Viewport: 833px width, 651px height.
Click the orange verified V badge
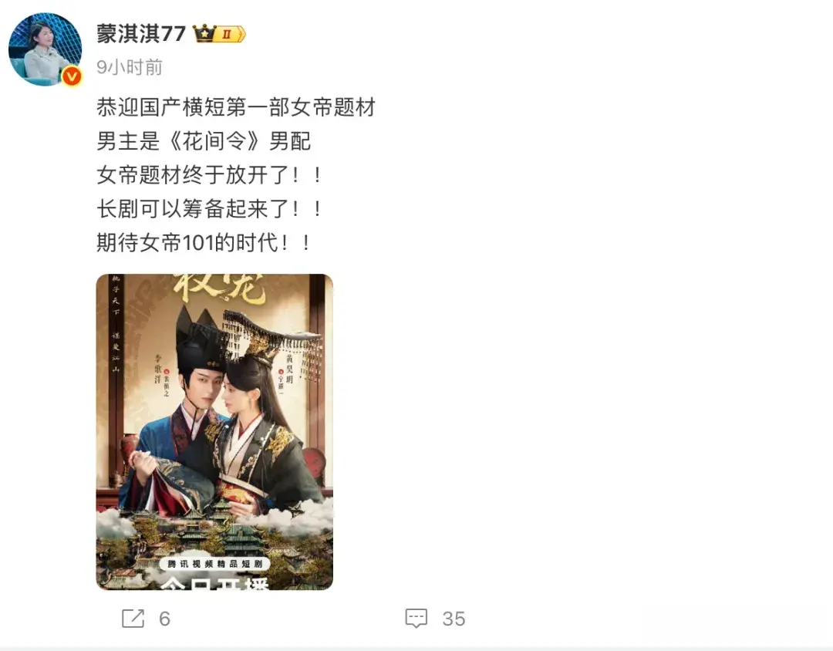pyautogui.click(x=72, y=76)
